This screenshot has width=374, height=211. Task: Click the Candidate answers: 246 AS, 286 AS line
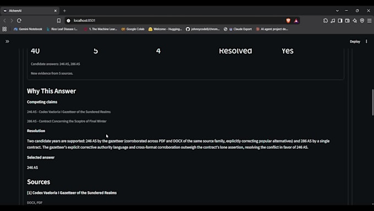pos(56,64)
